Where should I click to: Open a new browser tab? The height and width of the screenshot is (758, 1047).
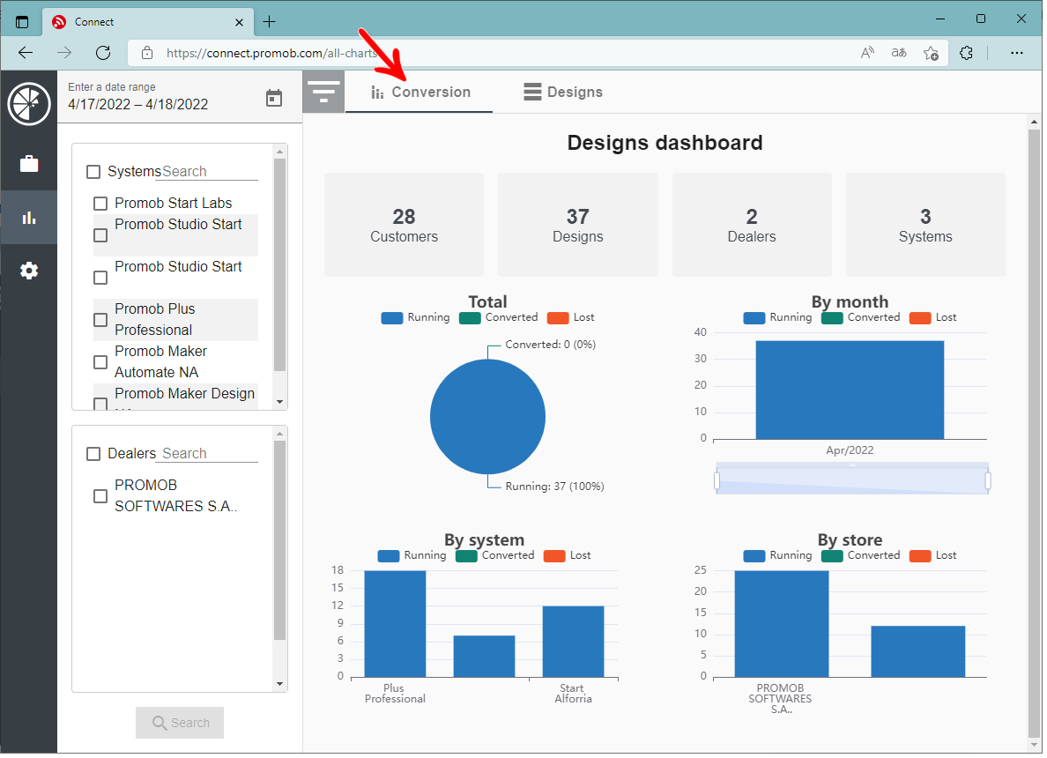tap(270, 22)
